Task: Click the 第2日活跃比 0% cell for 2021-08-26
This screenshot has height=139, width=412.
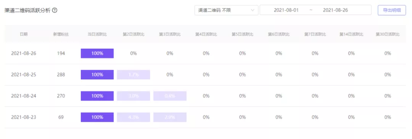Action: point(134,54)
